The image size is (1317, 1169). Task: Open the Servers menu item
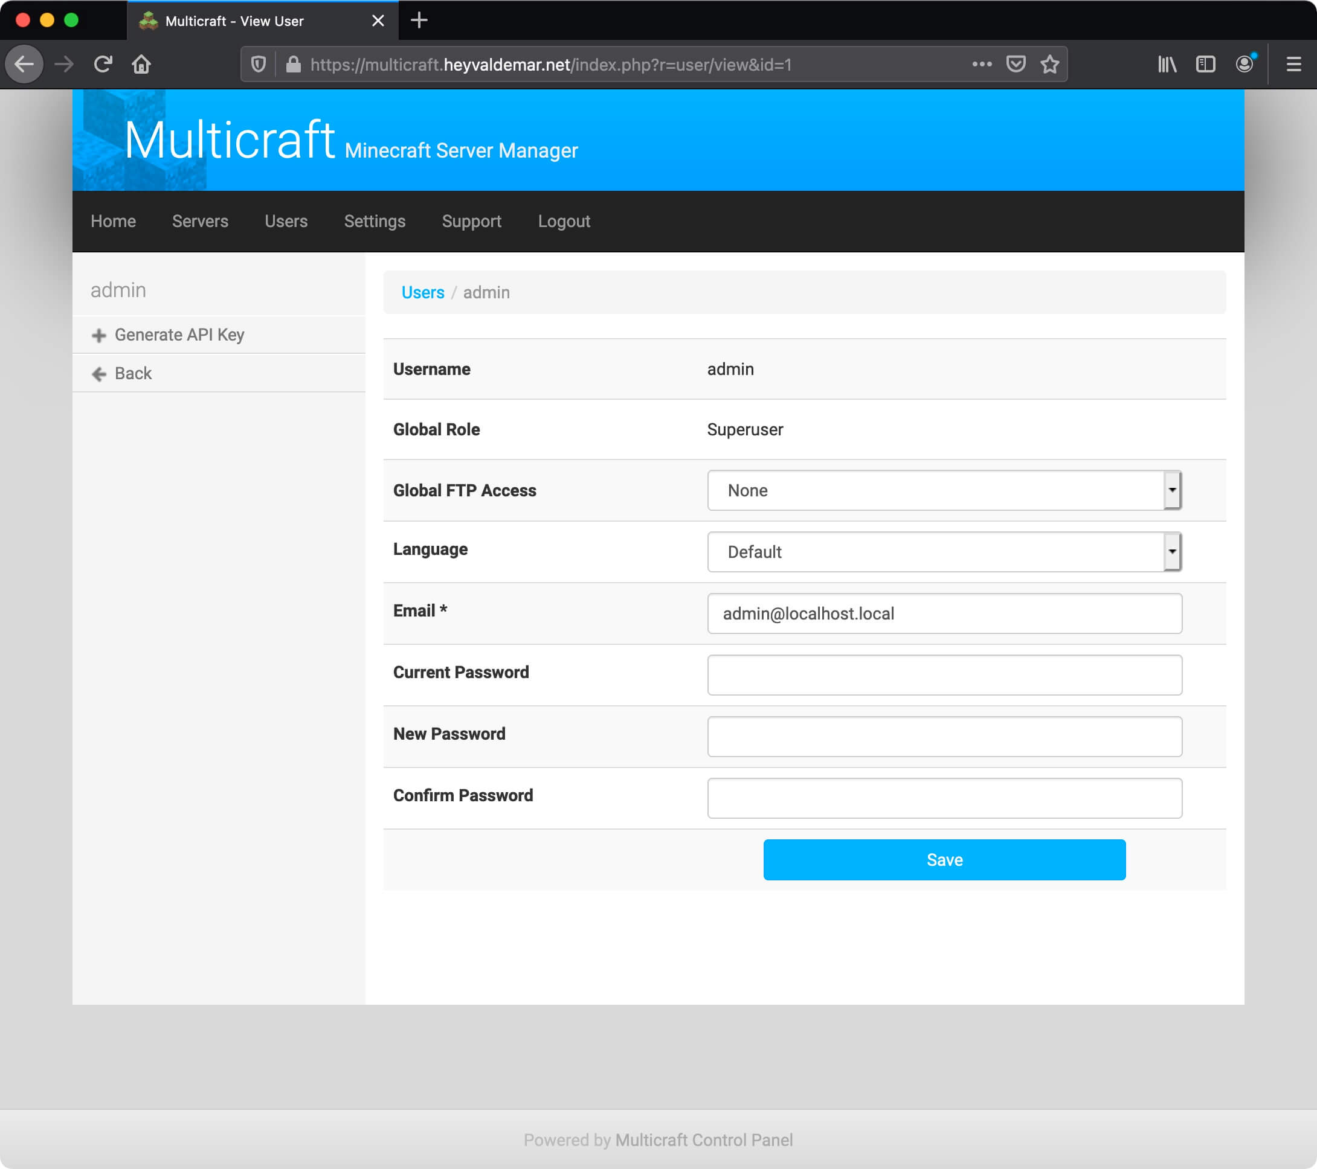click(x=201, y=221)
